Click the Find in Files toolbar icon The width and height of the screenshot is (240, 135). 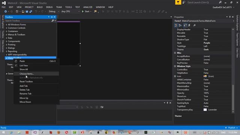(95, 12)
